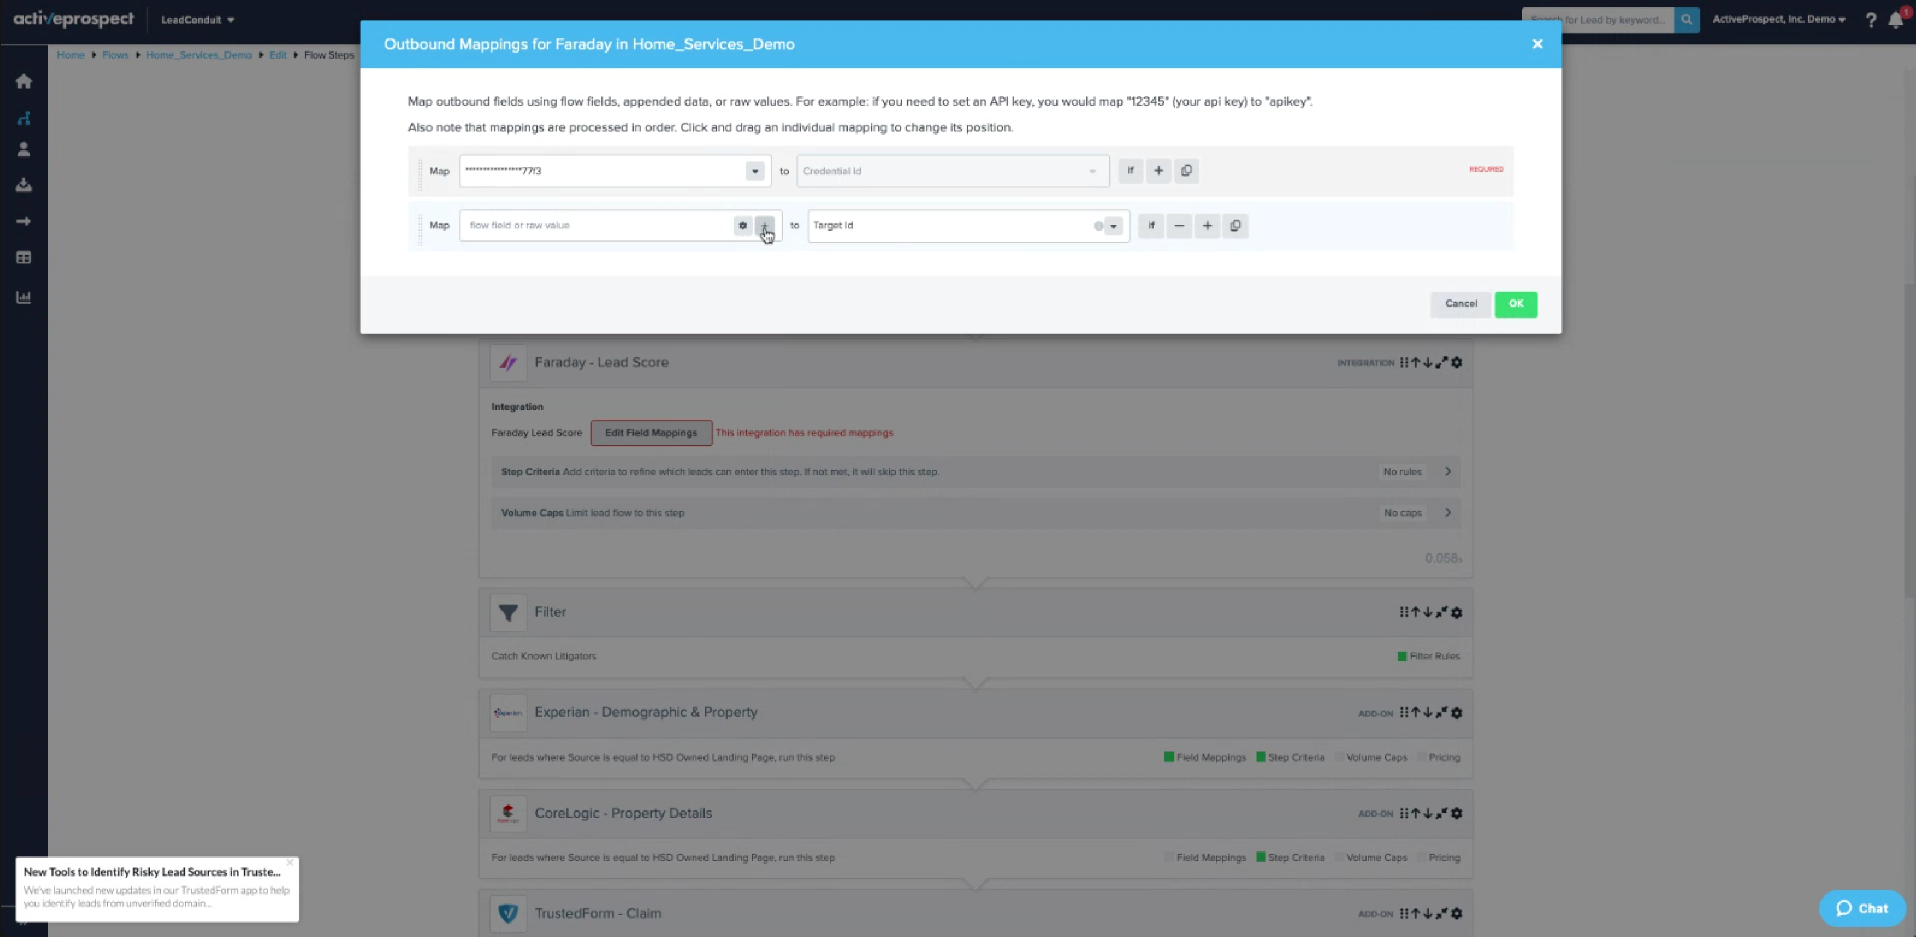The image size is (1916, 937).
Task: Open the Target Id dropdown arrow
Action: tap(1113, 226)
